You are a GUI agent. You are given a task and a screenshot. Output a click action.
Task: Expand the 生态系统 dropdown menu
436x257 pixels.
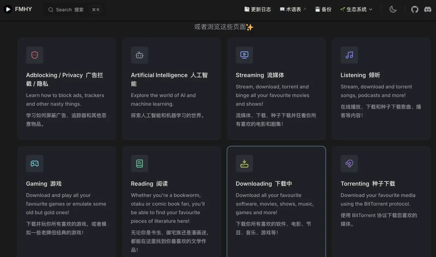(356, 9)
